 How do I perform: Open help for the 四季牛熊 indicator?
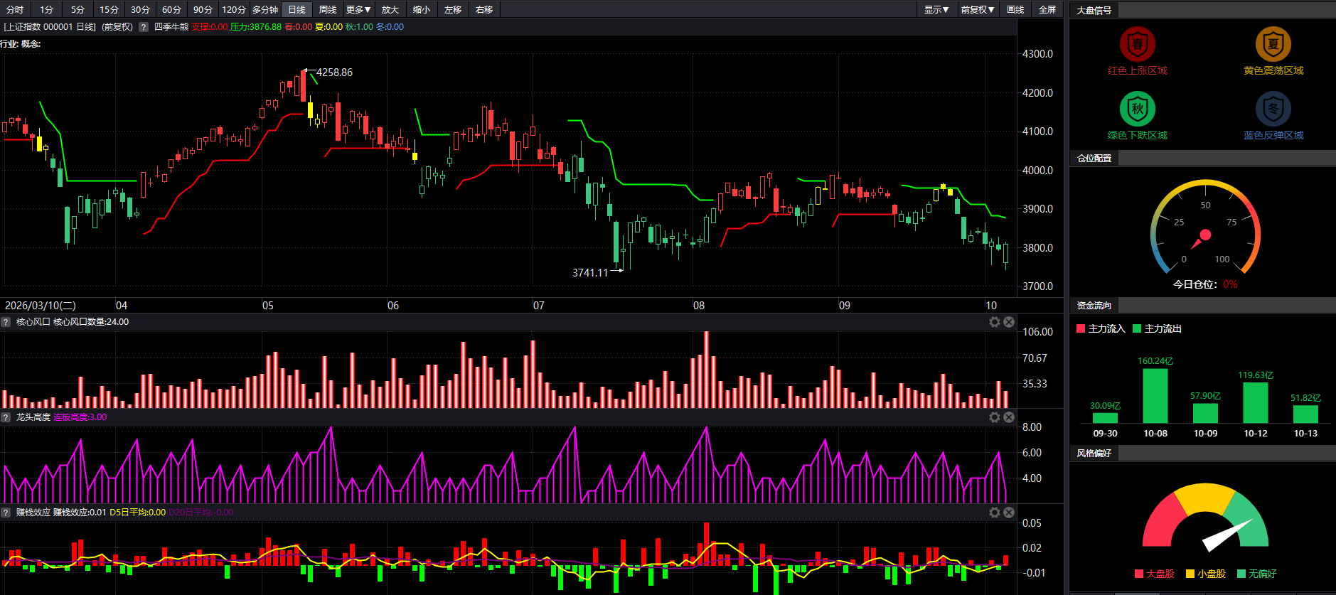144,27
